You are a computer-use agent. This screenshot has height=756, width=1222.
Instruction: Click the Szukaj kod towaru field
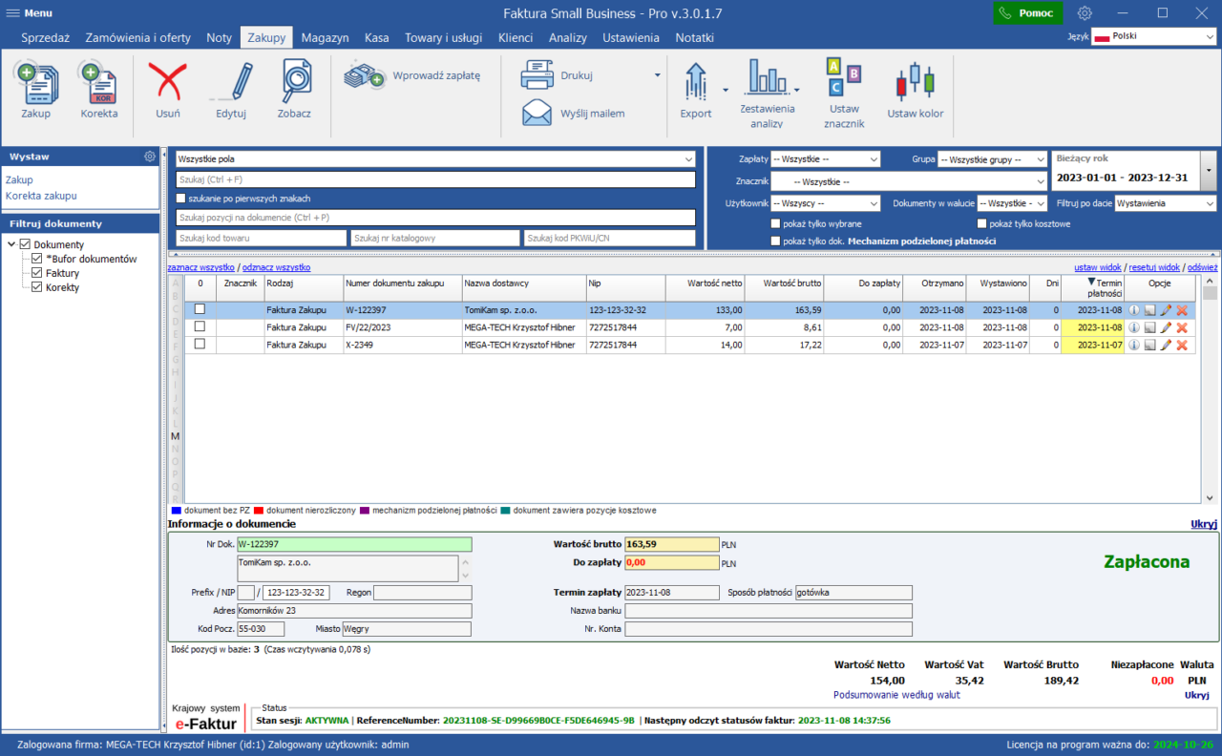[261, 238]
